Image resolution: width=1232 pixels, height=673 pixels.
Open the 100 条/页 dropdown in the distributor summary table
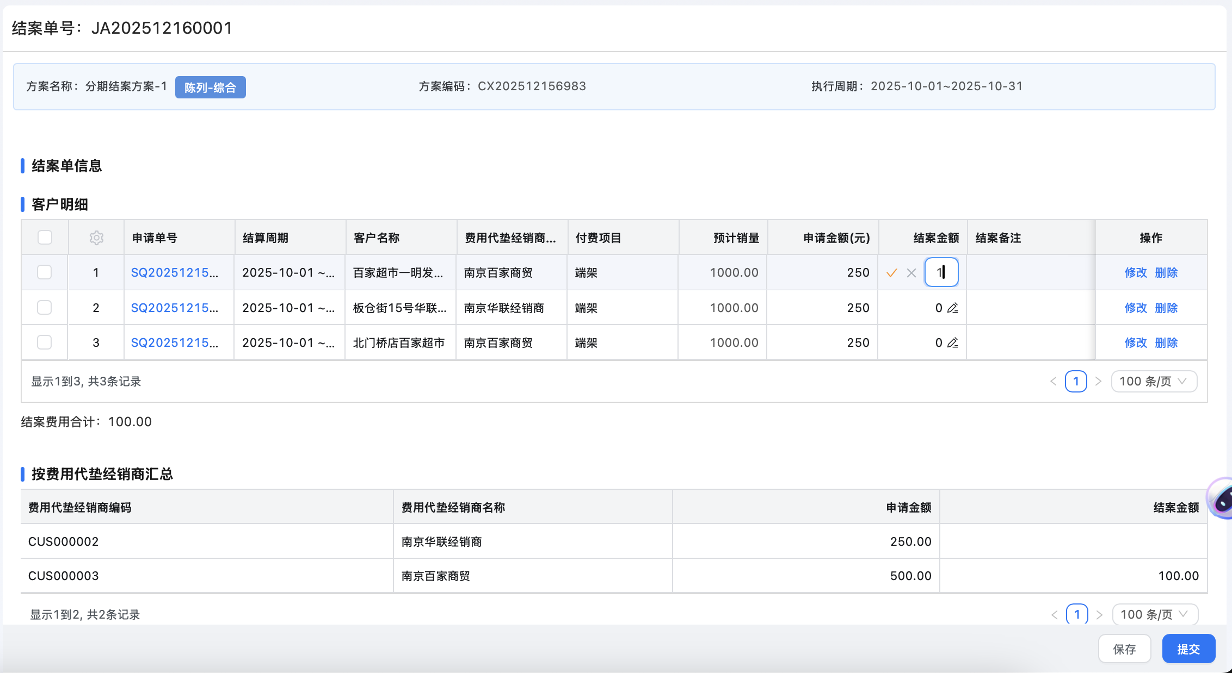click(x=1155, y=615)
